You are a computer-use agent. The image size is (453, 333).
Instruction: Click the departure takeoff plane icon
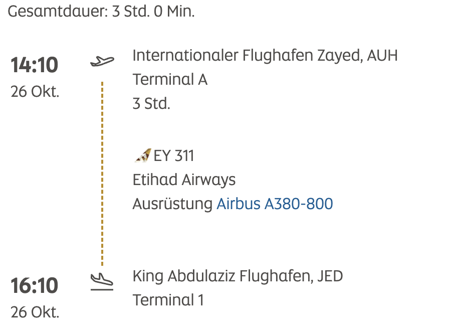[102, 61]
